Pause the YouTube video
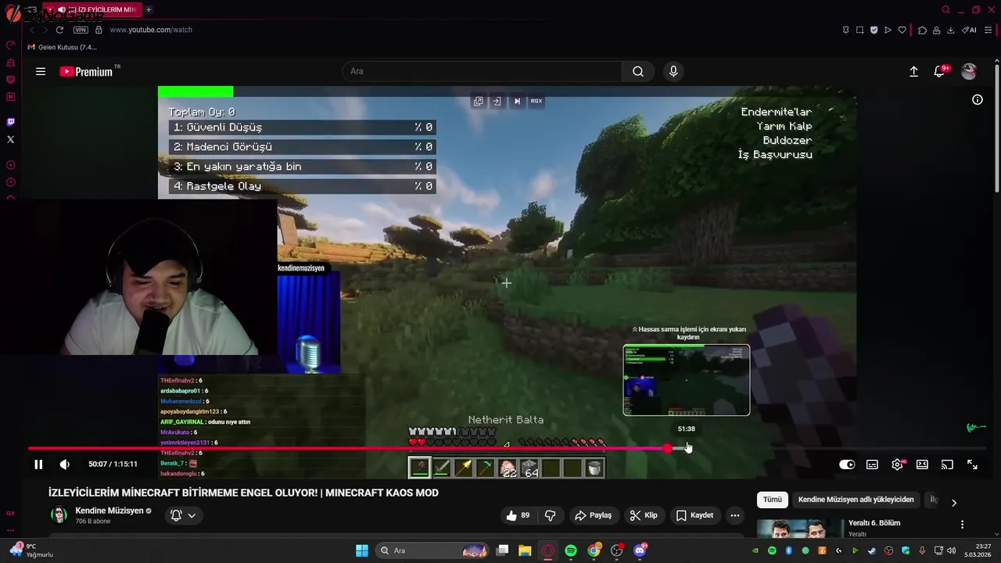Screen dimensions: 1001x563 coord(38,464)
